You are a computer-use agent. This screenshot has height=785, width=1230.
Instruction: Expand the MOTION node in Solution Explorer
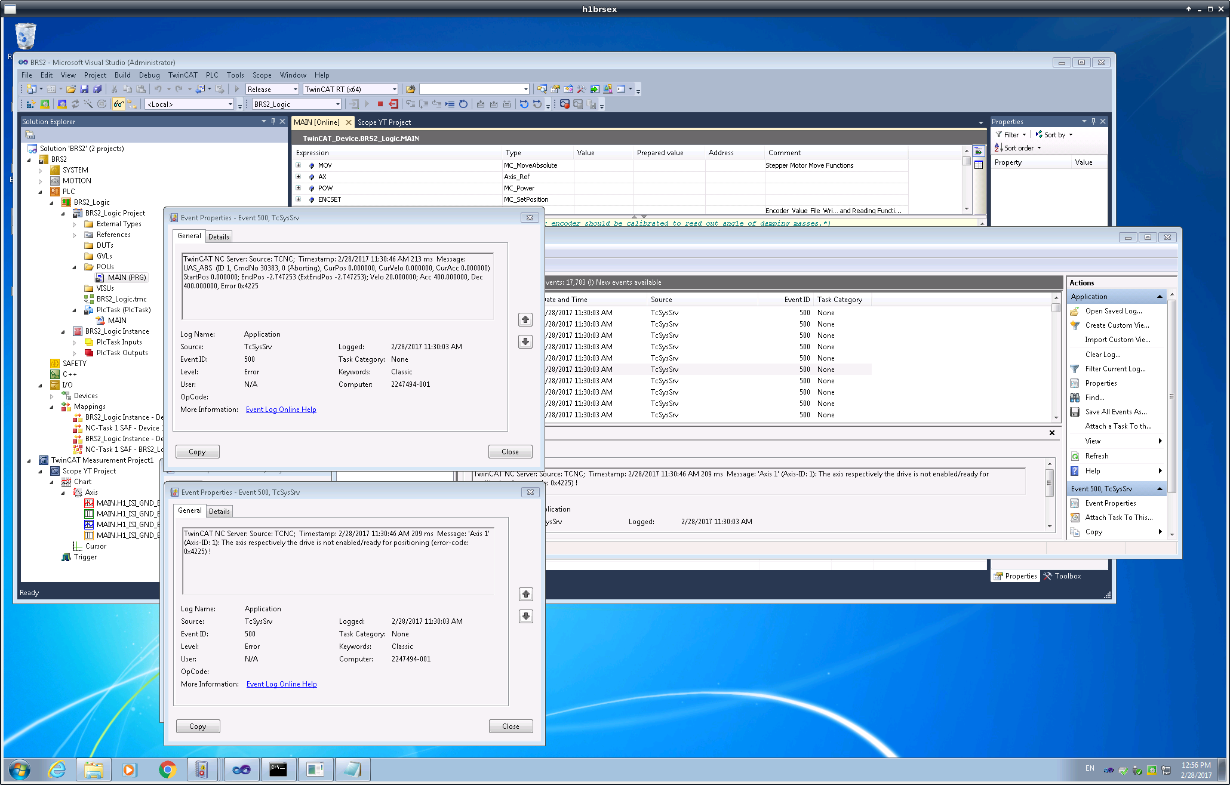(x=41, y=181)
